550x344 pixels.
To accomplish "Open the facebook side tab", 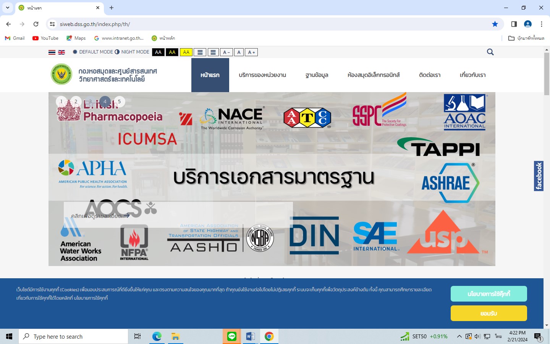I will pyautogui.click(x=539, y=176).
